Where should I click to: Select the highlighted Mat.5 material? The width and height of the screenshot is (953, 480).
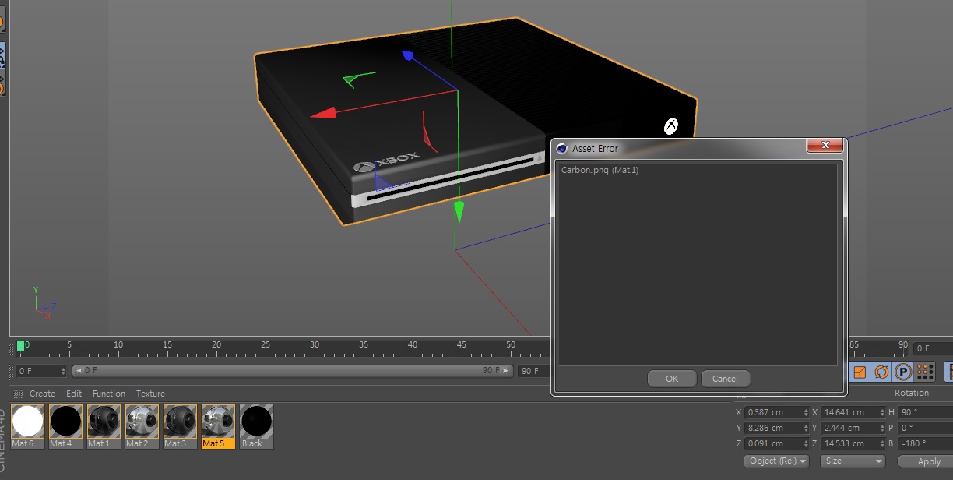tap(218, 425)
